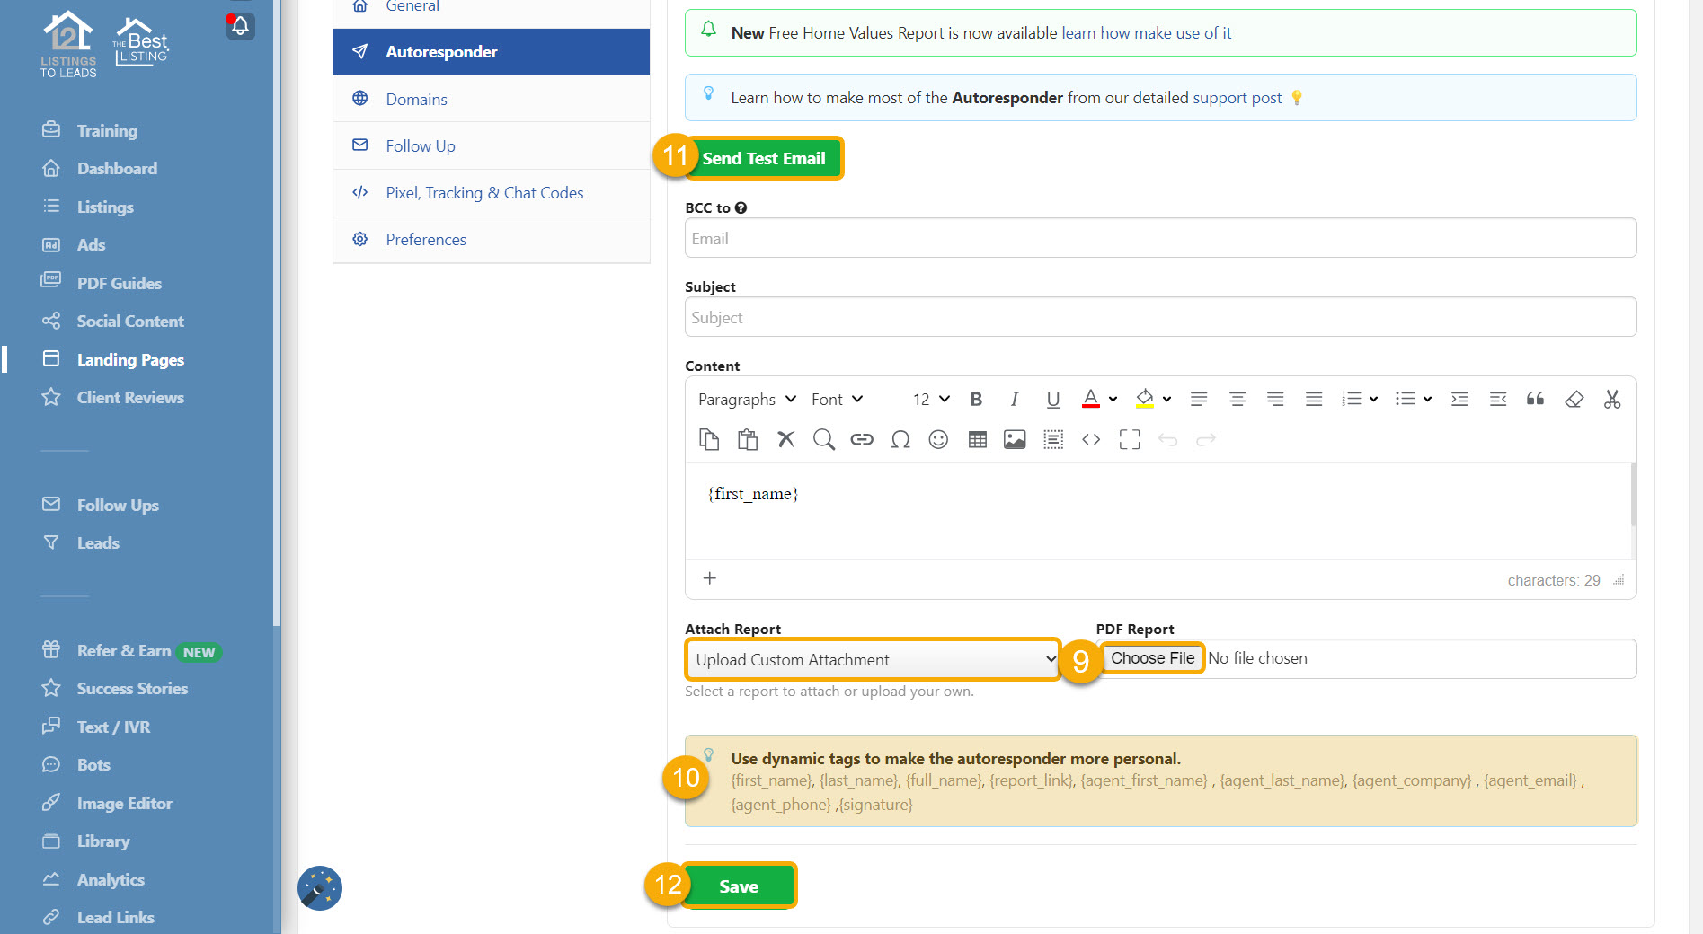Toggle underline formatting

pyautogui.click(x=1052, y=400)
